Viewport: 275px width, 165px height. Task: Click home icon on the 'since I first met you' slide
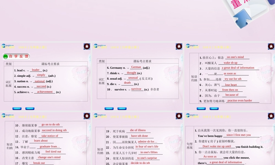point(271,116)
